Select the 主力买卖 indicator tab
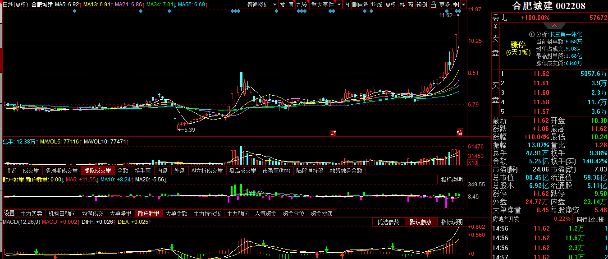608x259 pixels. 32,213
